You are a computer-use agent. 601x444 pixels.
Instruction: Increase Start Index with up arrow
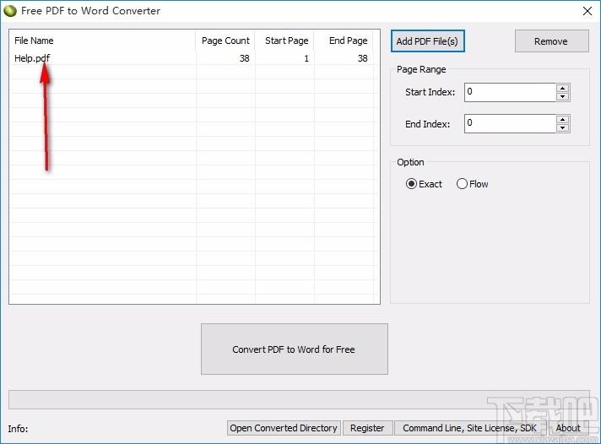coord(563,88)
